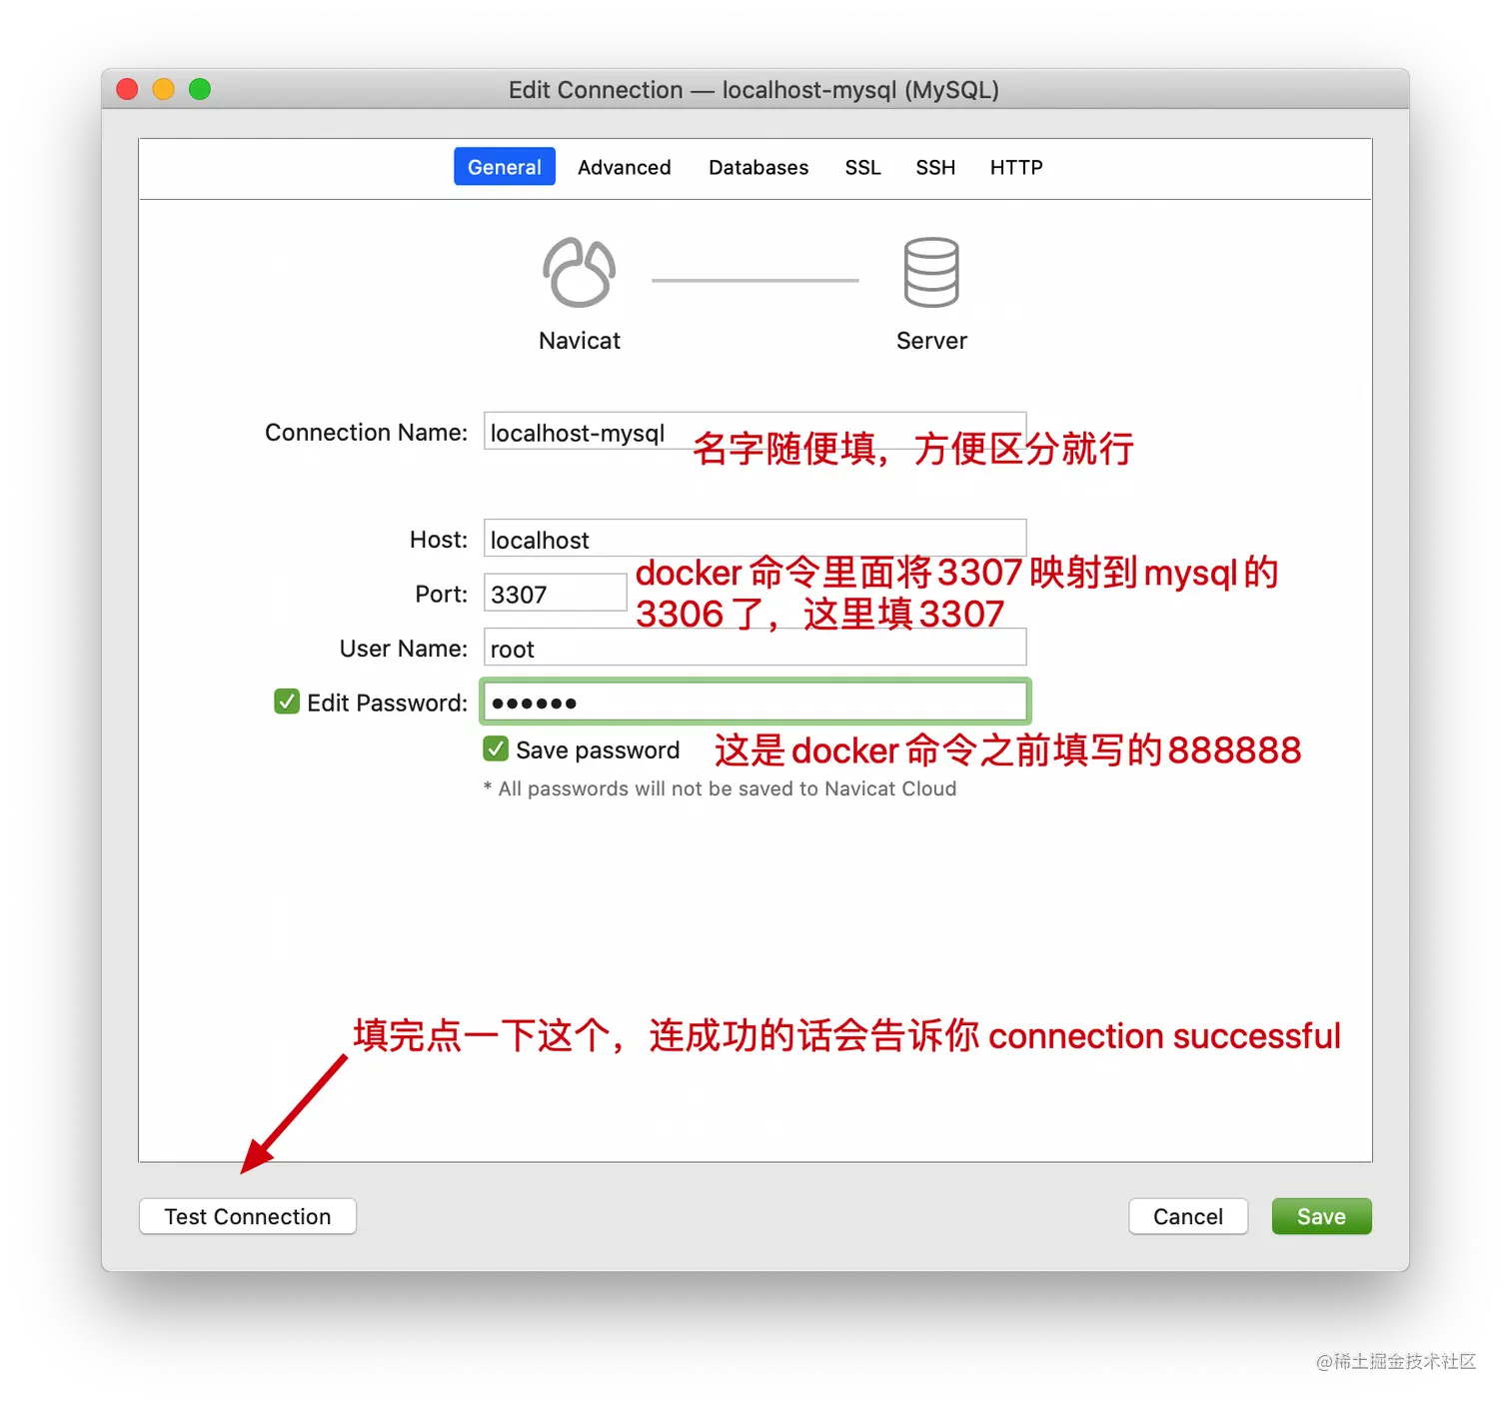
Task: Open the Databases tab
Action: click(758, 167)
